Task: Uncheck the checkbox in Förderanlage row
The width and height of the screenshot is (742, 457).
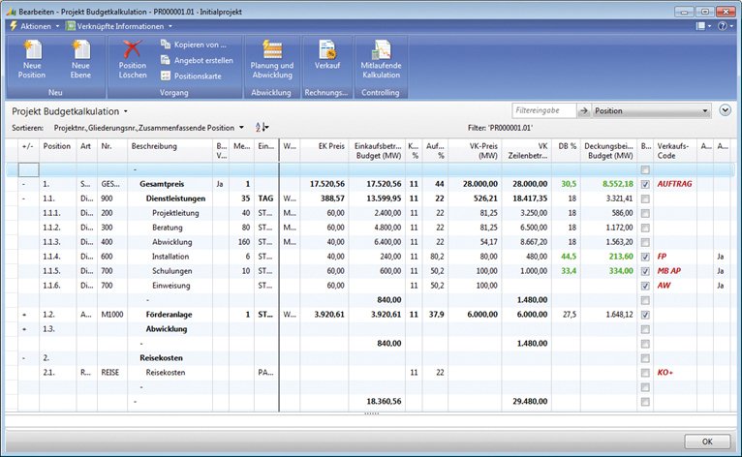Action: (x=645, y=315)
